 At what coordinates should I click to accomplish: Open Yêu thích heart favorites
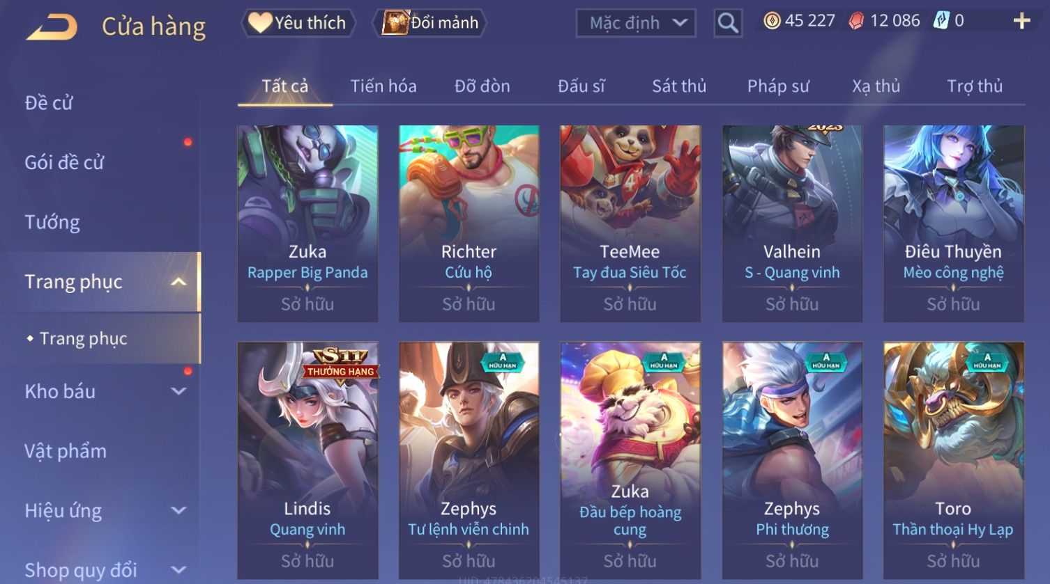click(298, 23)
